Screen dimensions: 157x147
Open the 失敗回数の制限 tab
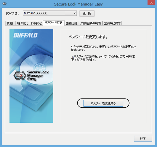[91, 23]
